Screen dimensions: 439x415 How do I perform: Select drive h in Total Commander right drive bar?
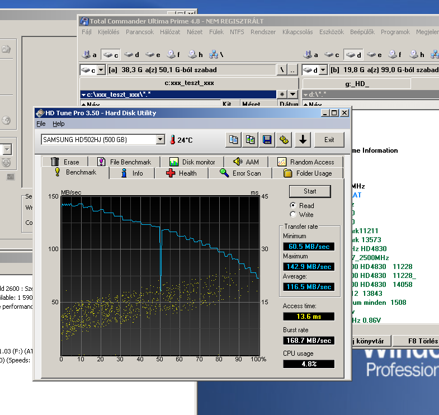[417, 55]
